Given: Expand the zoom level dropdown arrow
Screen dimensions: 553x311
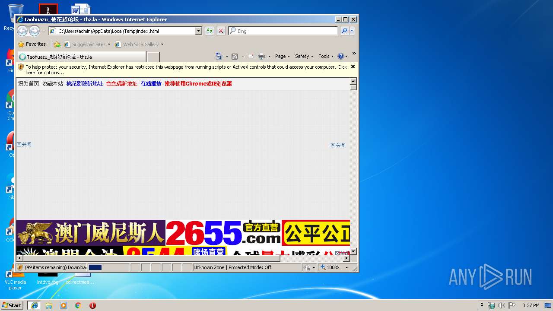Looking at the screenshot, I should coord(346,267).
